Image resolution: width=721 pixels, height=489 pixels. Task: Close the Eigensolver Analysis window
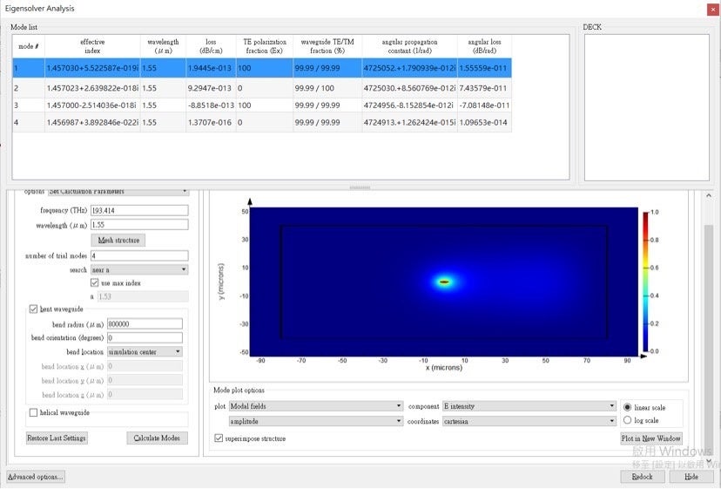[711, 9]
